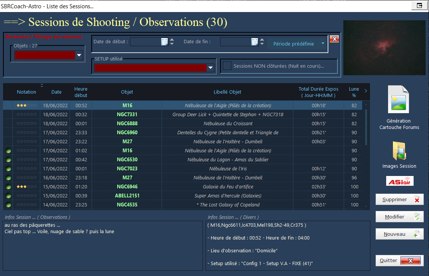Toggle Sessions NON clôturées checkbox

227,66
